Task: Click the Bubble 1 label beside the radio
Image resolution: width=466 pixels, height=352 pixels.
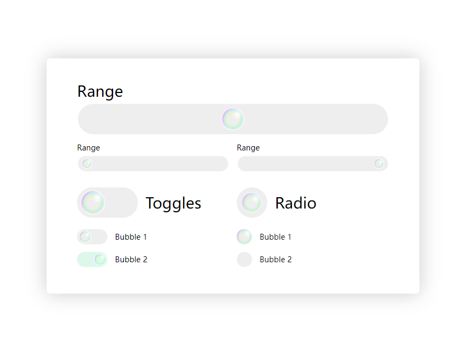Action: [x=275, y=237]
